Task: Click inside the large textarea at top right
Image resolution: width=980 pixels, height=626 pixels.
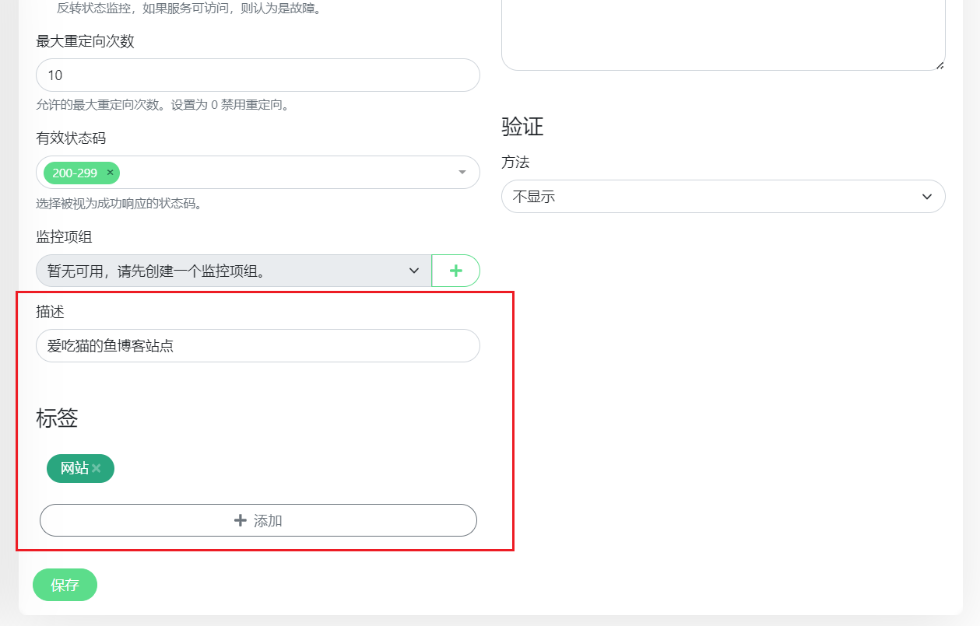Action: pyautogui.click(x=722, y=31)
